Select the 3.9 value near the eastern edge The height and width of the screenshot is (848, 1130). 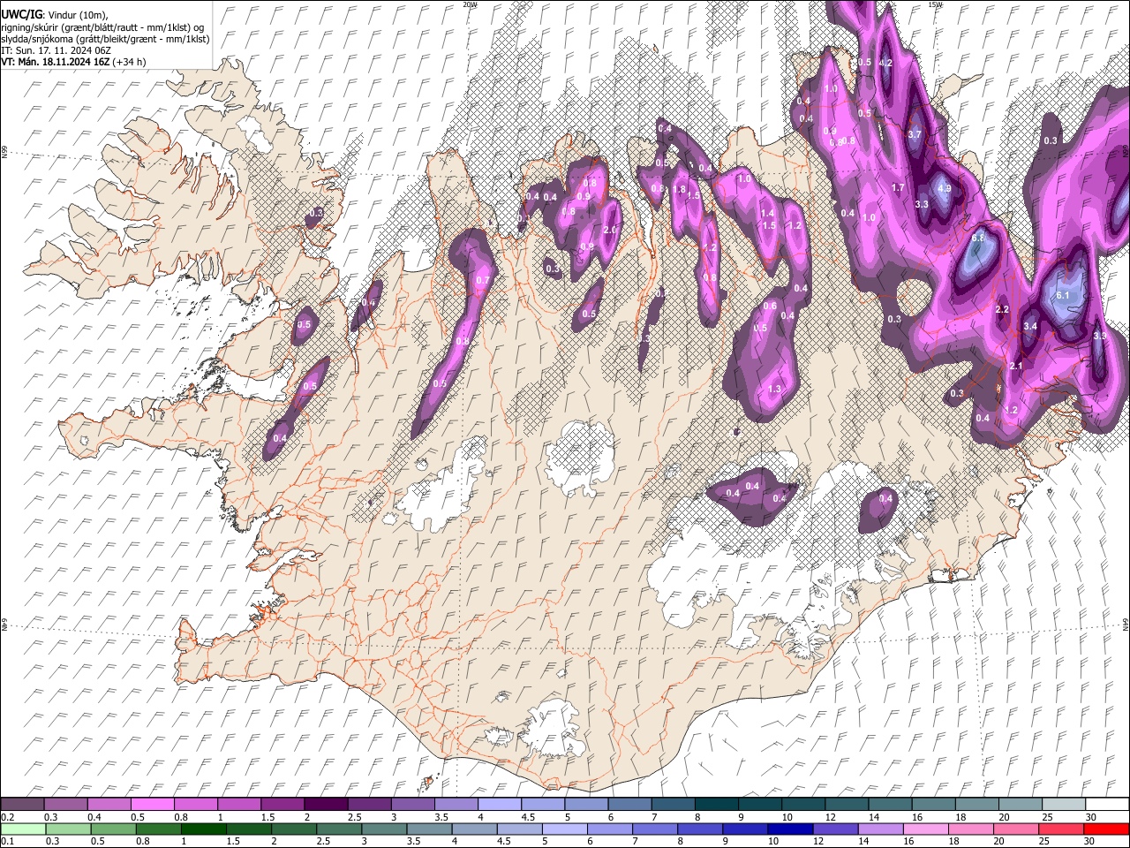(1100, 336)
